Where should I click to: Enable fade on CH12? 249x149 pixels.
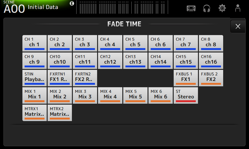pos(110,61)
